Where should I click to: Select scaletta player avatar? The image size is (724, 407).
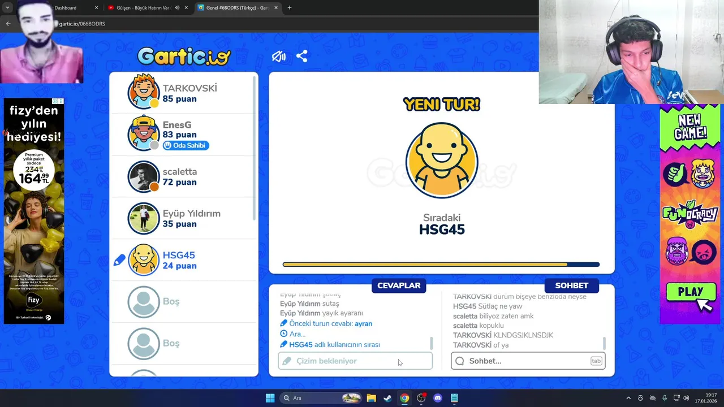144,176
